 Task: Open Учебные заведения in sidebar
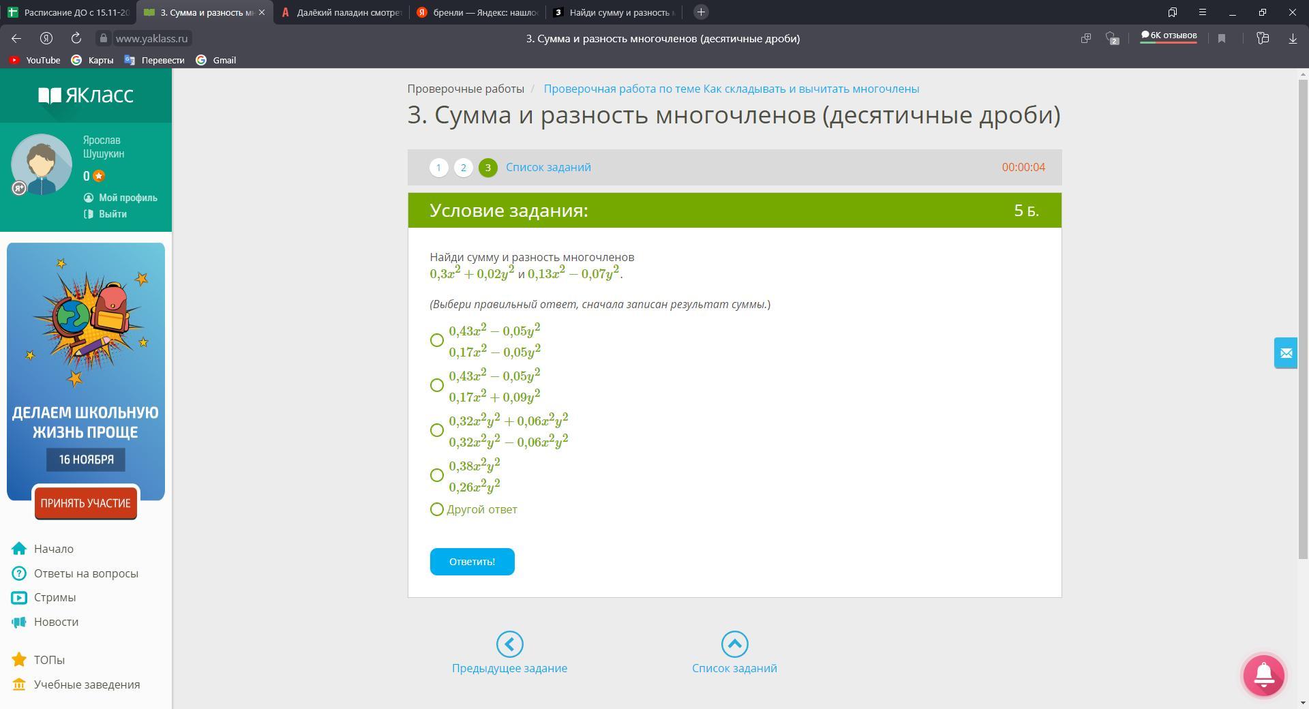[x=76, y=684]
